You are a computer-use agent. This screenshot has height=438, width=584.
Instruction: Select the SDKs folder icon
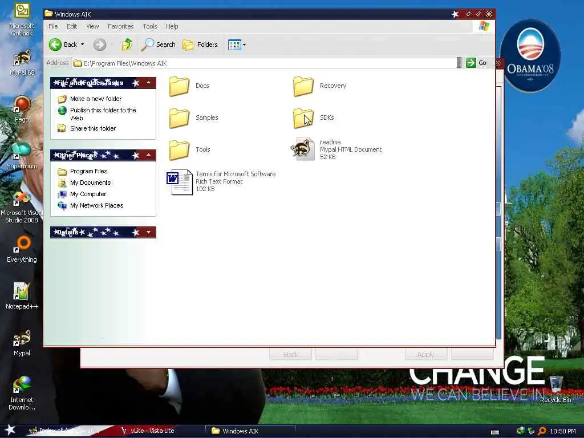click(x=303, y=118)
